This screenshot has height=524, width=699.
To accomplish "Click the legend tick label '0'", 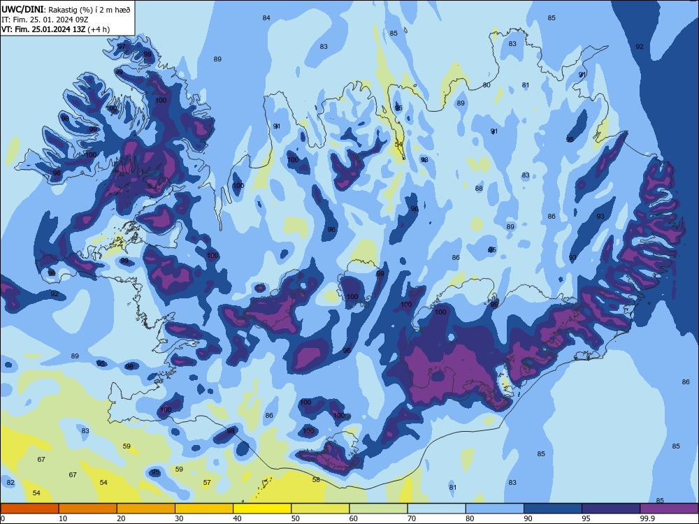I will coord(3,518).
